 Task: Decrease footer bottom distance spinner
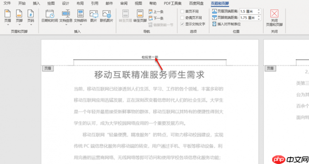(x=259, y=19)
